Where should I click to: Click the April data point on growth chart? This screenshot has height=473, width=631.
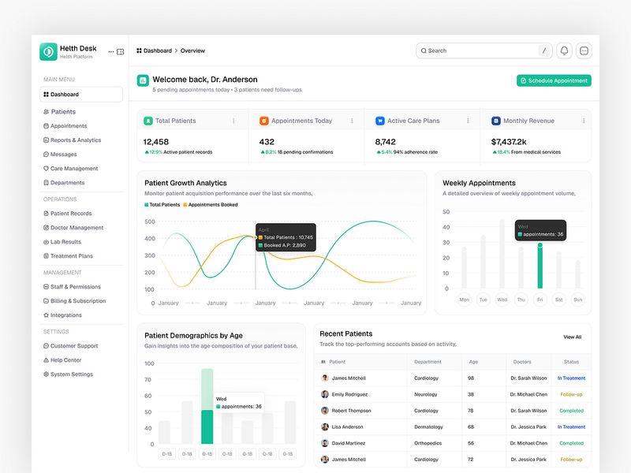255,237
